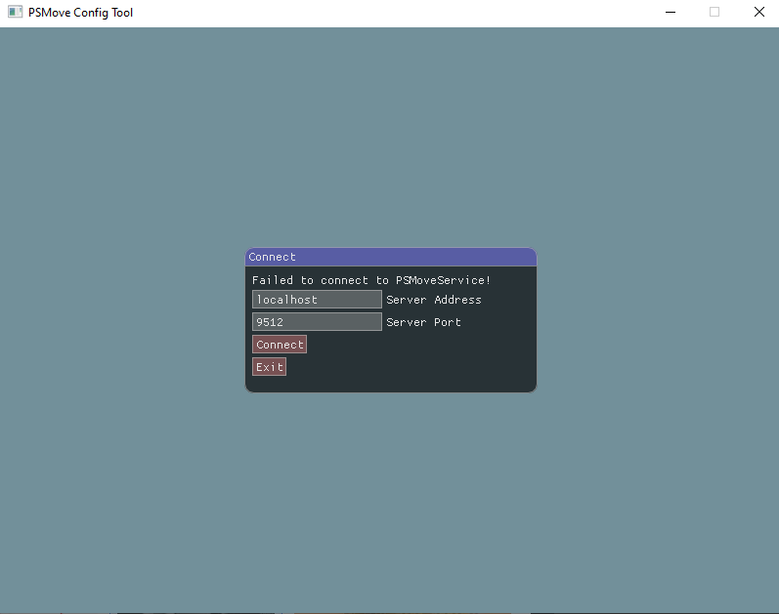Click the Connect button

280,345
